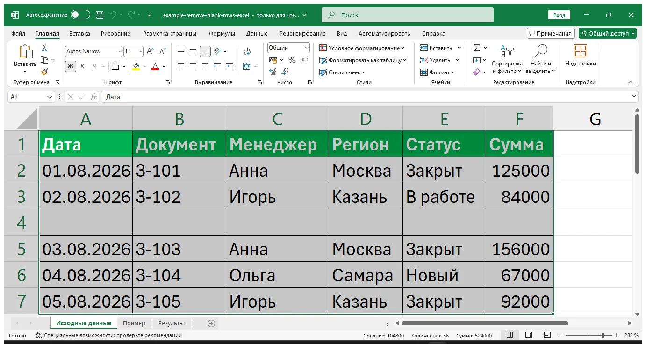
Task: Switch to the Вставка ribbon tab
Action: [79, 34]
